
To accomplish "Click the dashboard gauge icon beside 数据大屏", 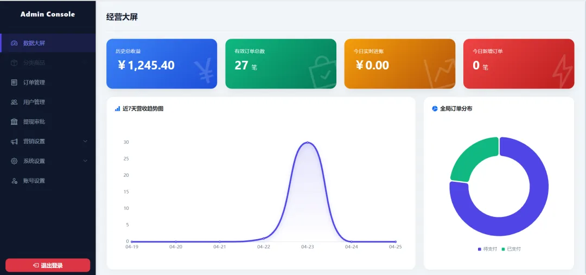I will click(14, 43).
